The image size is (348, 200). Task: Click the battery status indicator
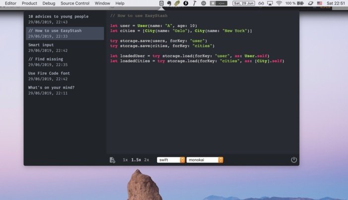(x=294, y=3)
